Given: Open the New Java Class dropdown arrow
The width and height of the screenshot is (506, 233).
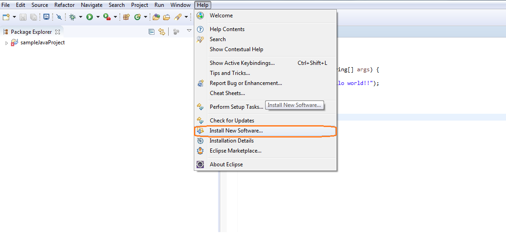Looking at the screenshot, I should [145, 17].
